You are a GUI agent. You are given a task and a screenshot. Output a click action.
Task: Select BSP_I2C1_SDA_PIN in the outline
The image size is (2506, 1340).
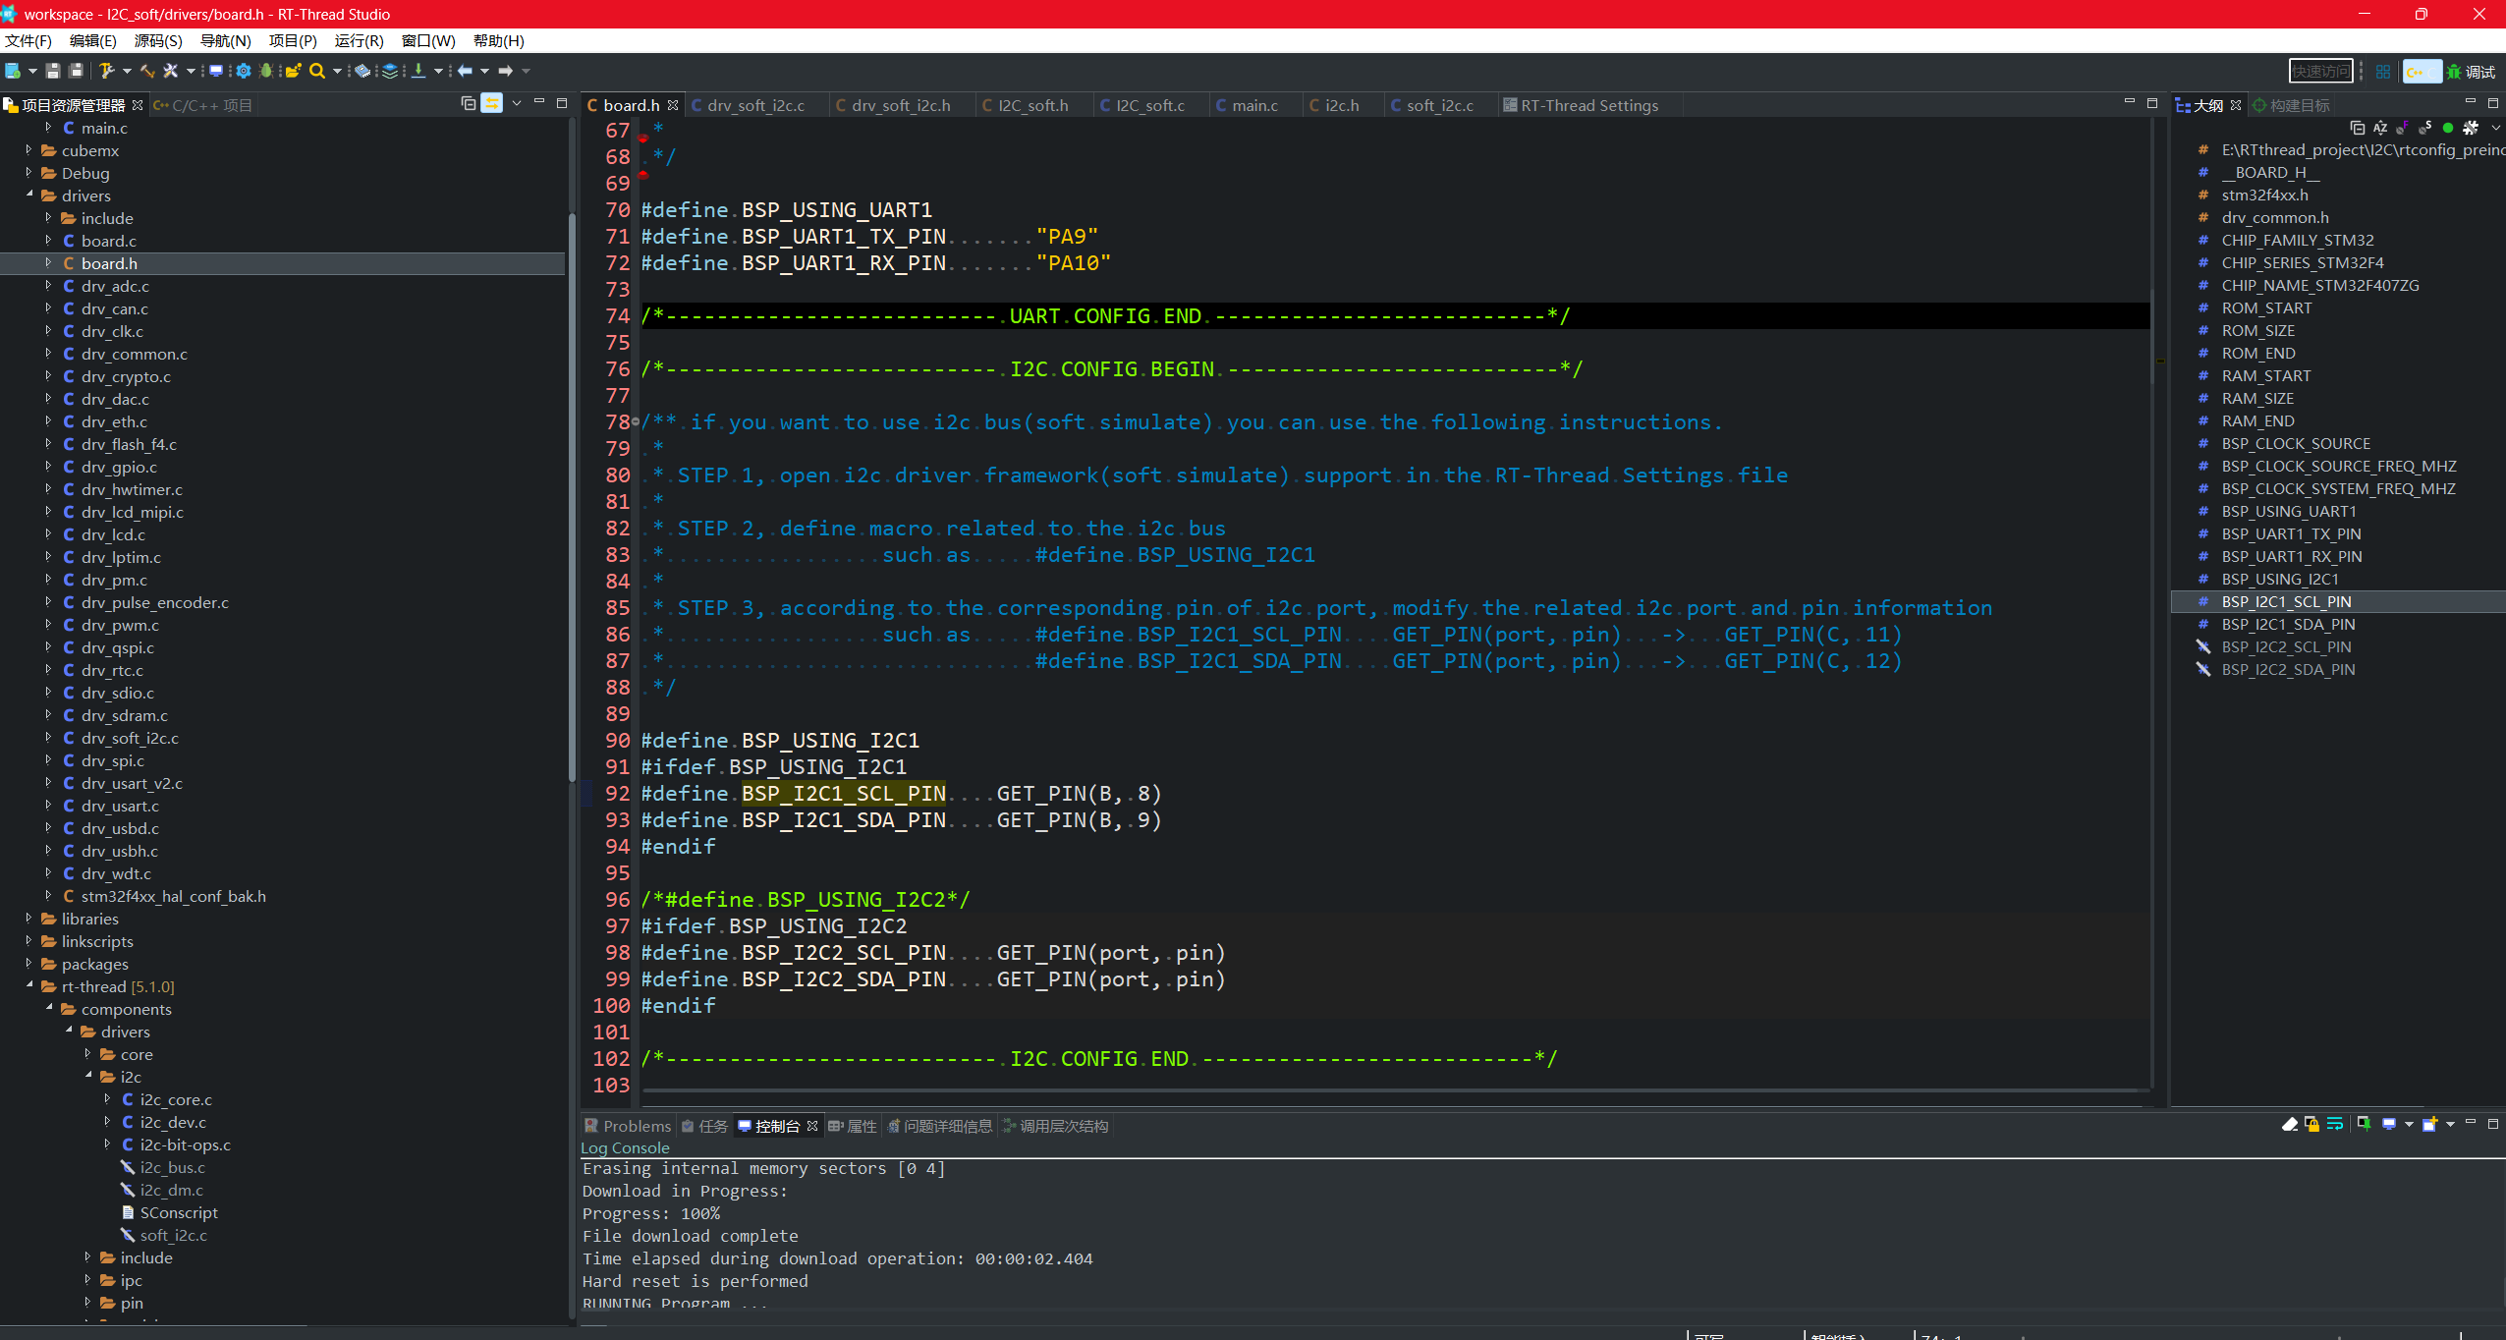click(x=2288, y=625)
